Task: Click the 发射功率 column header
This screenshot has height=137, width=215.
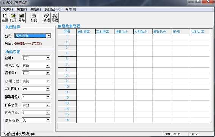Action: pyautogui.click(x=200, y=32)
